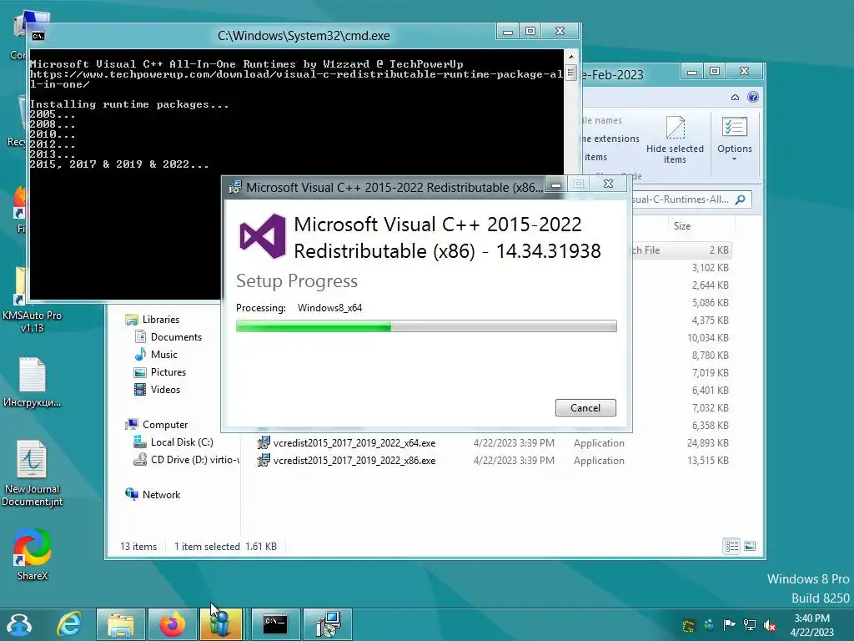Select Libraries in navigation pane
The image size is (854, 641).
pos(160,320)
